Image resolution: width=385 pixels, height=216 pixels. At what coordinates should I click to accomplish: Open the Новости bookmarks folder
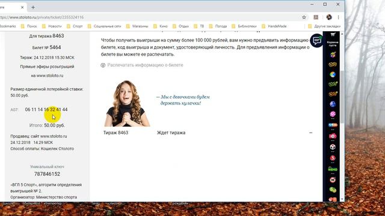tap(52, 26)
